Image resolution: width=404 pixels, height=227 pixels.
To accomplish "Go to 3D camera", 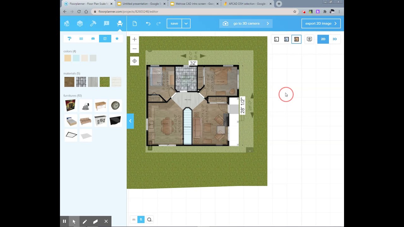I will [x=246, y=24].
